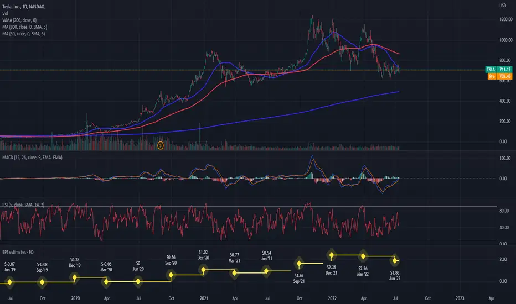This screenshot has width=516, height=304.
Task: Click the EPS estimates · FQ label
Action: tap(18, 252)
